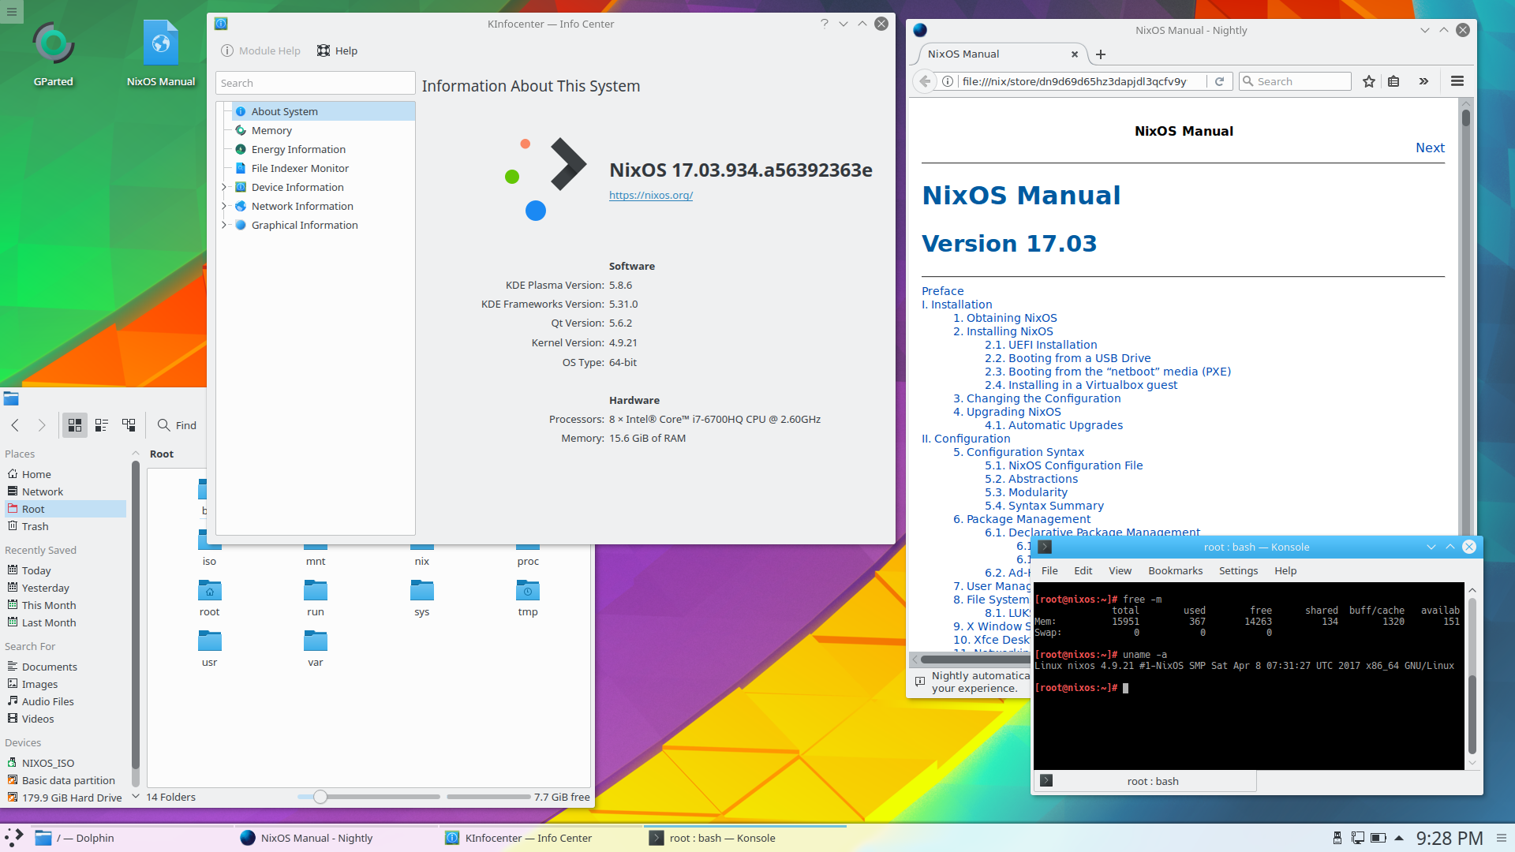Viewport: 1515px width, 852px height.
Task: Click the site info icon in address bar
Action: click(948, 81)
